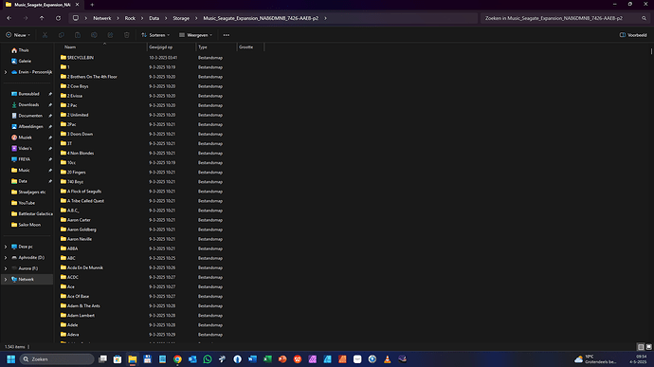Click the PC monitor icon in address bar

point(76,18)
